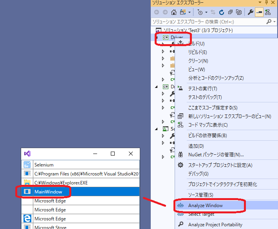Open the window position dropdown in panel title
278x229 pixels.
260,2
